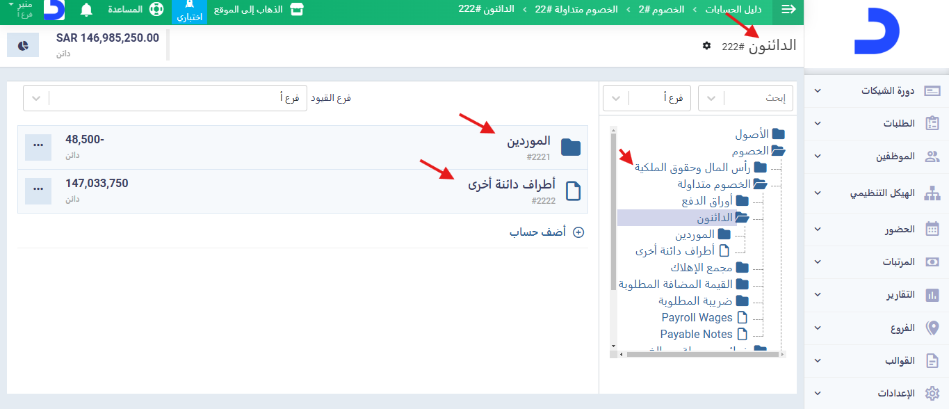Click the gear icon beside الدائنون #222
Screen dimensions: 949x409
click(x=707, y=45)
